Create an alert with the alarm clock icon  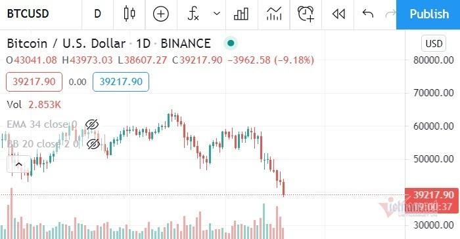(x=306, y=14)
